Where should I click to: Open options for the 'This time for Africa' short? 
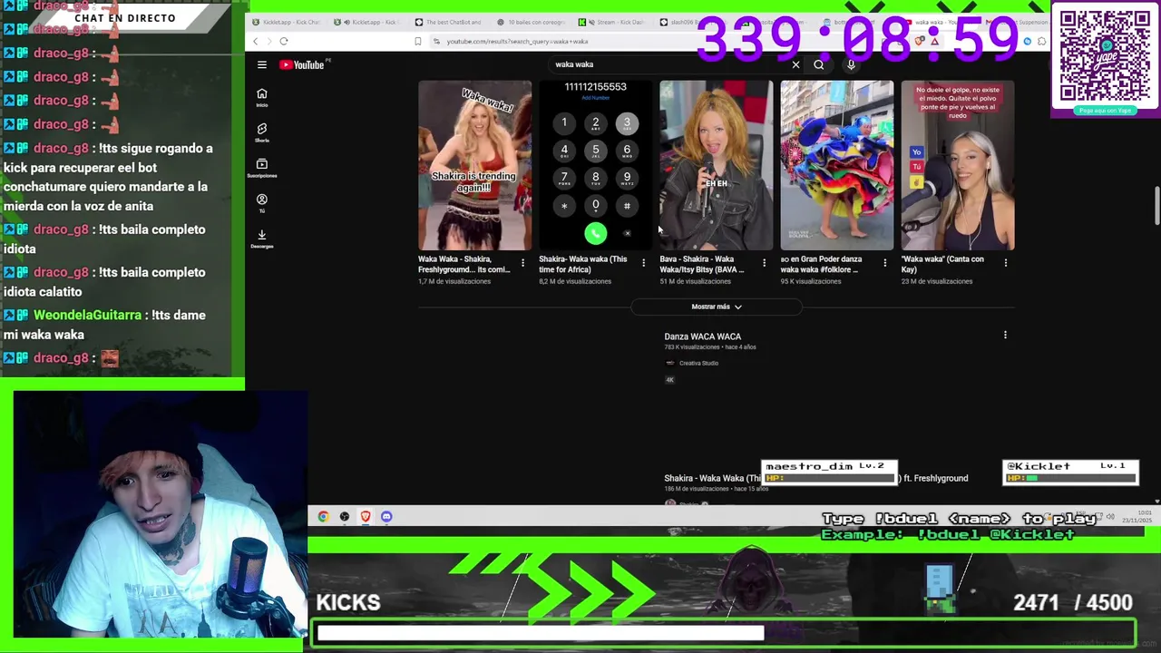coord(643,263)
